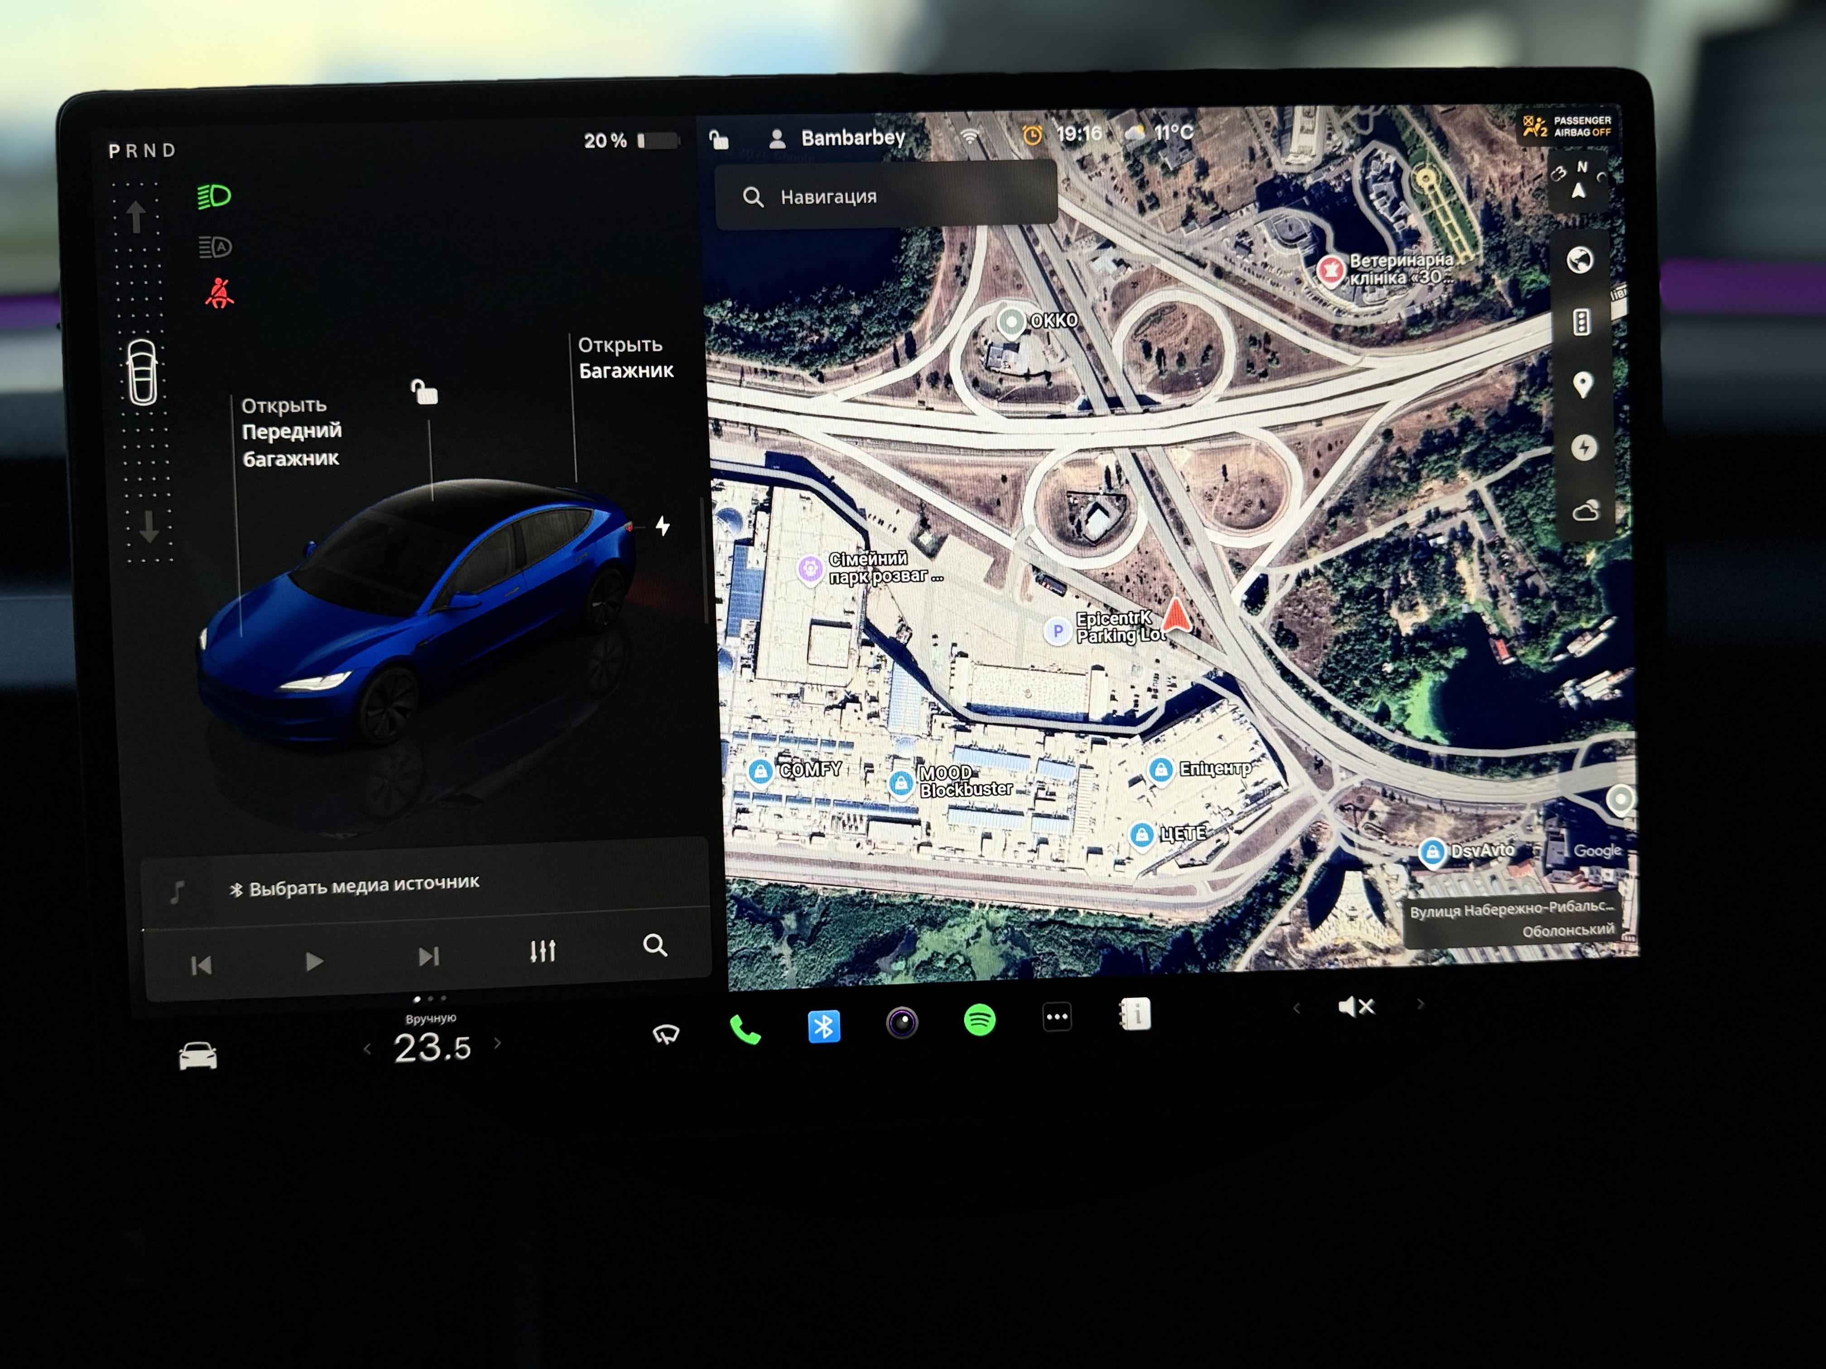Screen dimensions: 1826x1369
Task: Toggle the headlights indicator
Action: [x=215, y=196]
